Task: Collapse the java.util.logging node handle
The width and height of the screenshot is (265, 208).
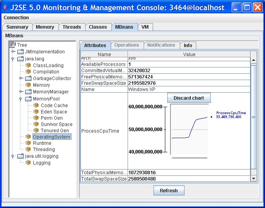Action: click(13, 156)
